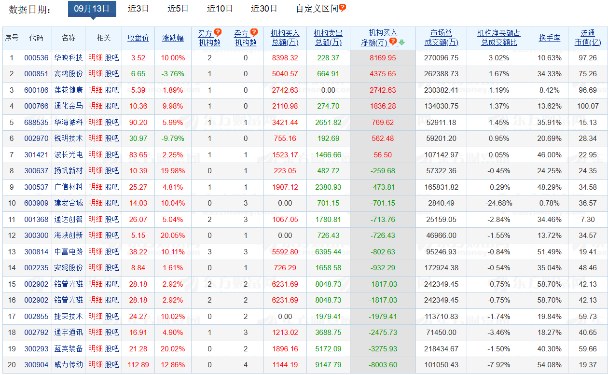Switch to 近3日 range
The width and height of the screenshot is (608, 375).
point(138,8)
